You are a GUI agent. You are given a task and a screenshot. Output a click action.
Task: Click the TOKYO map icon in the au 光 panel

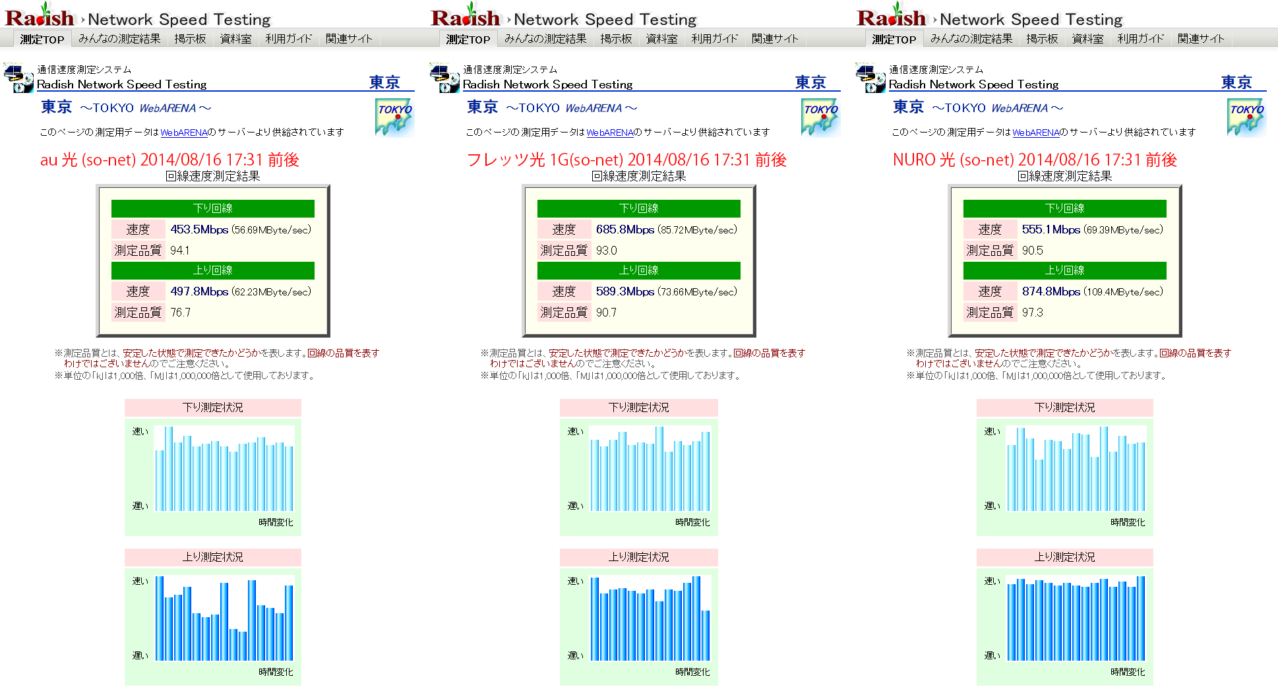pyautogui.click(x=394, y=117)
